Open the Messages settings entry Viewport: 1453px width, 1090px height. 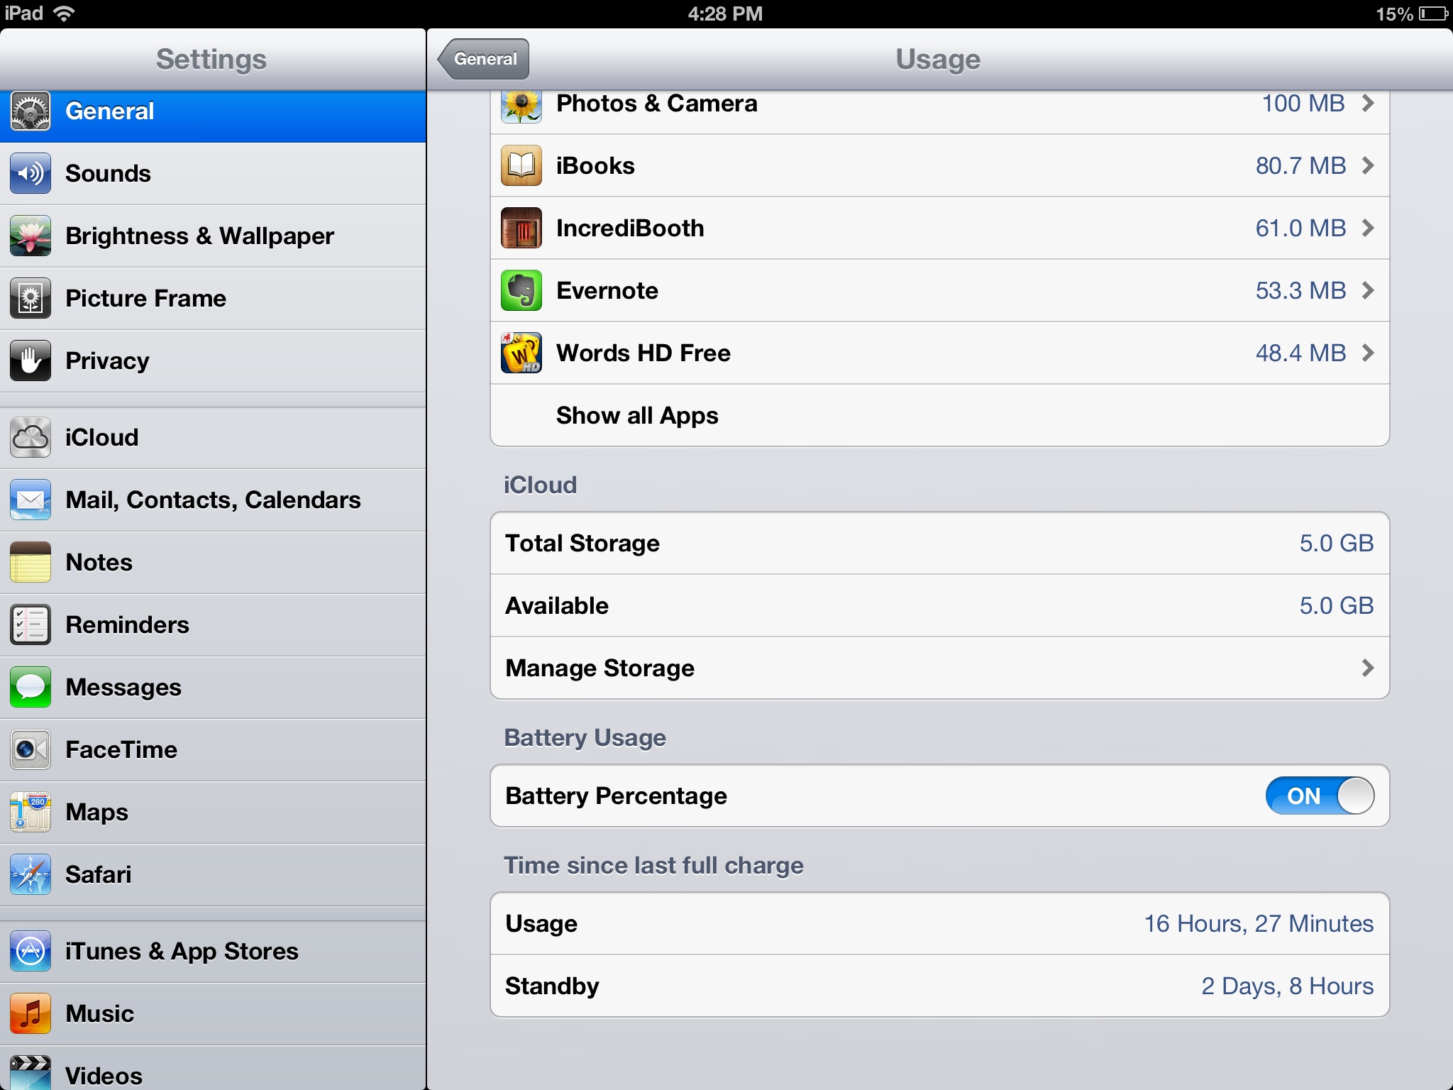[x=123, y=687]
